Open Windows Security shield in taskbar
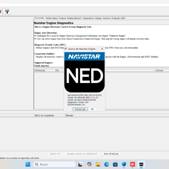Image resolution: width=169 pixels, height=169 pixels. 124,164
